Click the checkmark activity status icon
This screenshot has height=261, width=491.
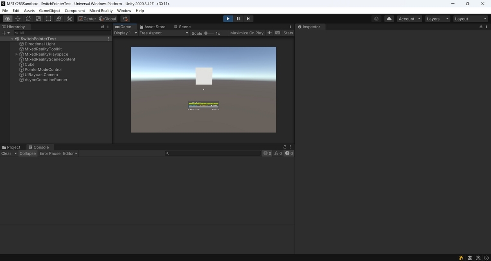tap(486, 258)
